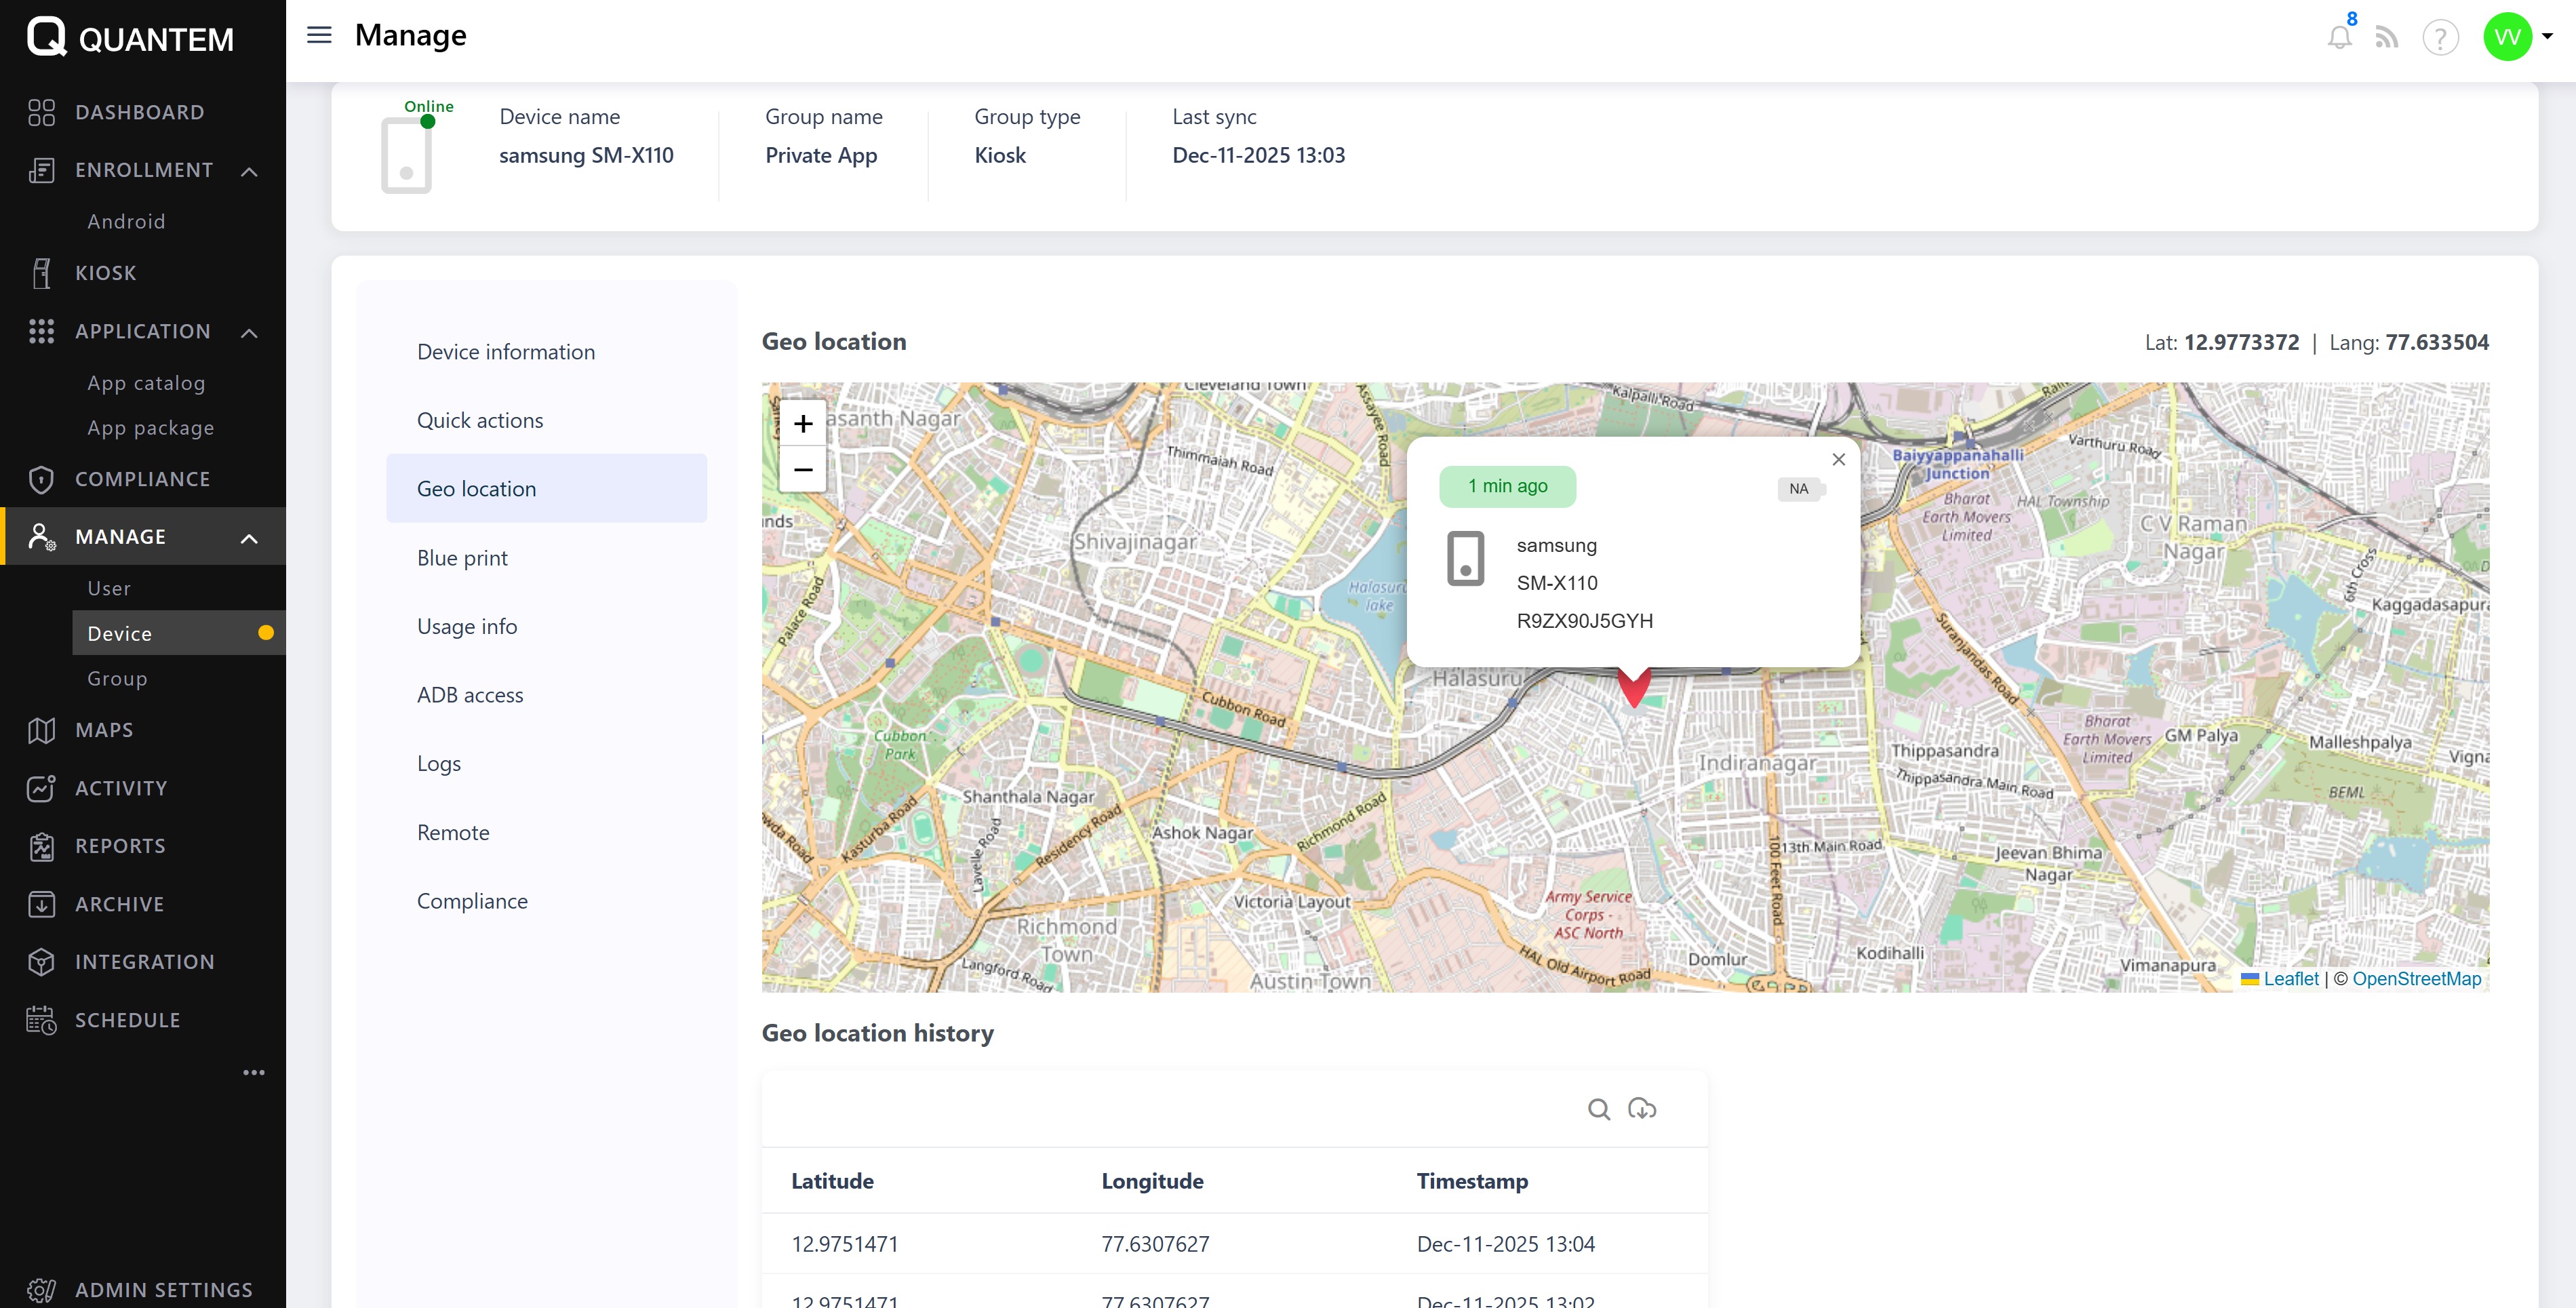
Task: Download geo location history via cloud icon
Action: click(x=1642, y=1109)
